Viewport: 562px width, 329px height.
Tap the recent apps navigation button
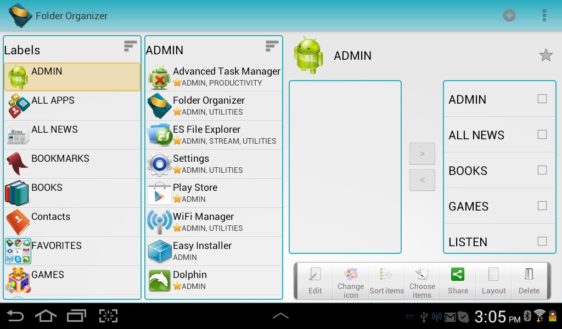(76, 316)
